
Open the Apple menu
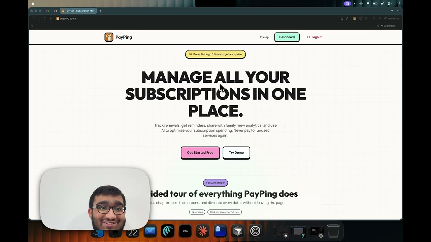pos(33,3)
